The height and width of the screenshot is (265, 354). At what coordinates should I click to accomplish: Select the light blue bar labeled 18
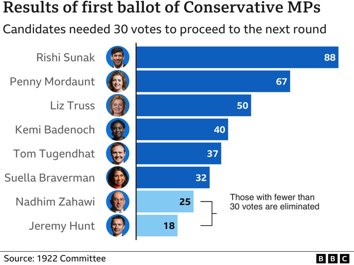(157, 226)
